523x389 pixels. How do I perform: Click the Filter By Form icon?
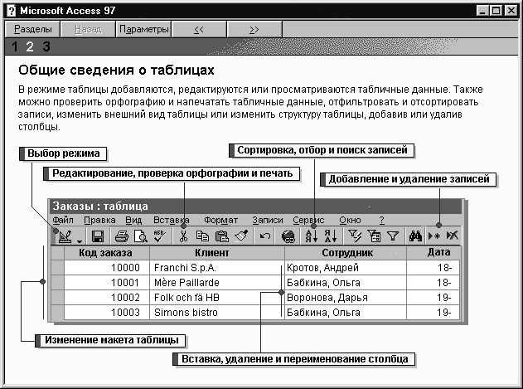pyautogui.click(x=374, y=236)
